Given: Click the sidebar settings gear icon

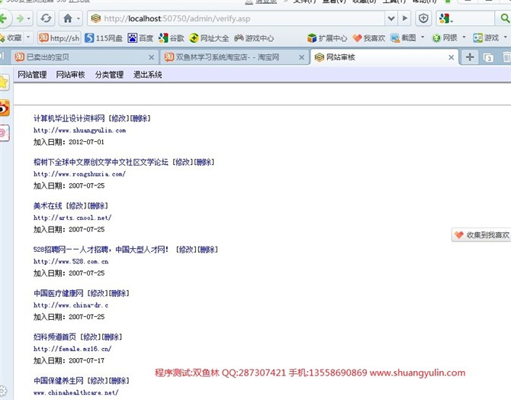Looking at the screenshot, I should pos(2,390).
